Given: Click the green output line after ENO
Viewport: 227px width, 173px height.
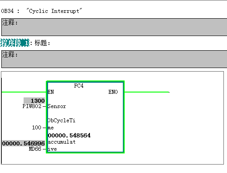Looking at the screenshot, I should [147, 92].
